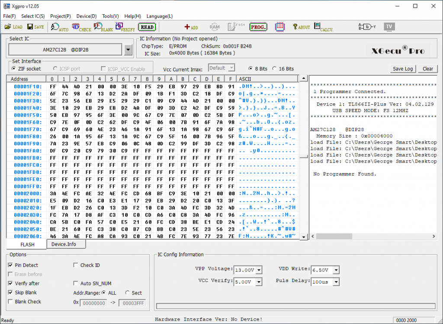Switch to the Device.Info tab

(x=66, y=244)
